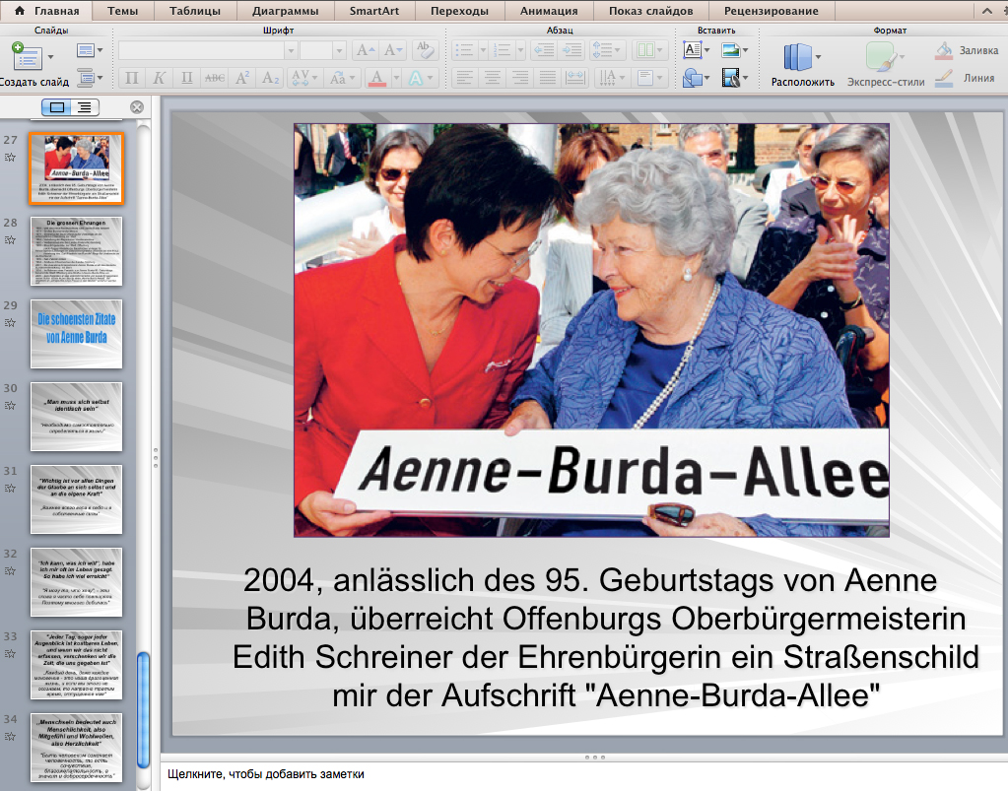This screenshot has height=791, width=1008.
Task: Click the Экспресс-стили quick styles button
Action: click(x=885, y=64)
